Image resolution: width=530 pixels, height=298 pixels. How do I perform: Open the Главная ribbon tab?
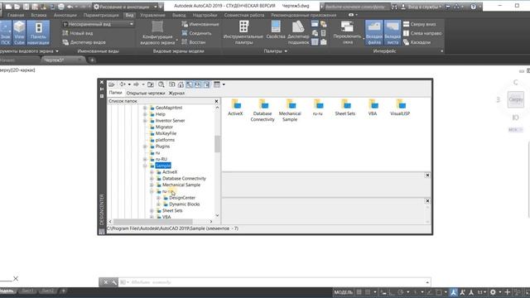(x=16, y=15)
